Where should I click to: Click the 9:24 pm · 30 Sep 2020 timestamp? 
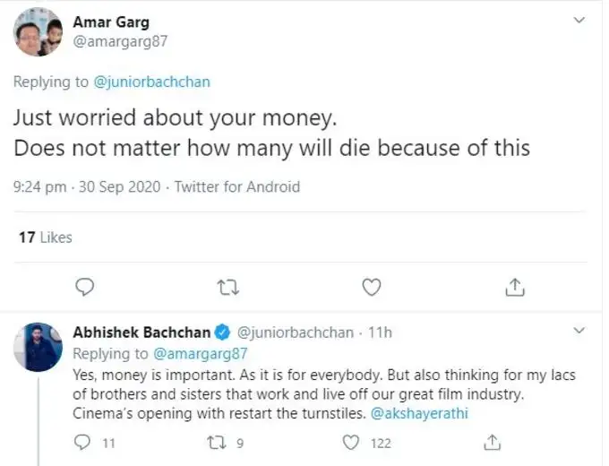87,187
